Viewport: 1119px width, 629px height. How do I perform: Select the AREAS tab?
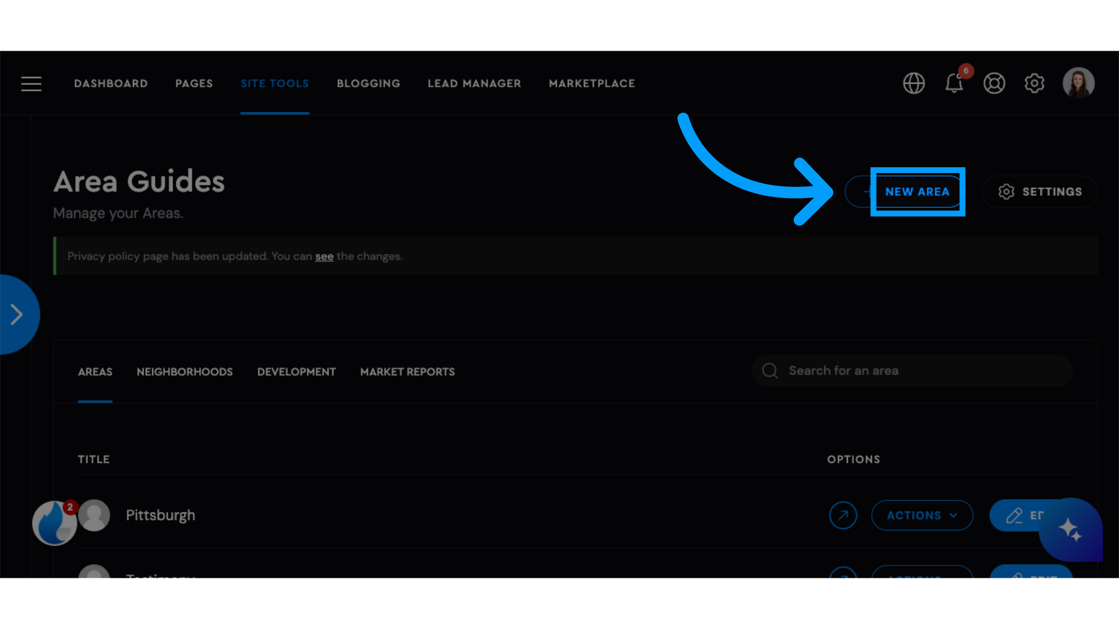[x=94, y=372]
